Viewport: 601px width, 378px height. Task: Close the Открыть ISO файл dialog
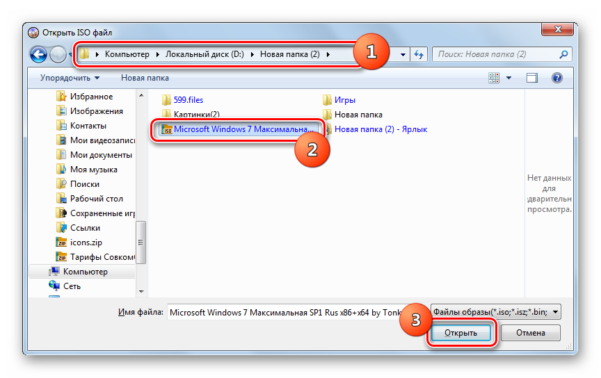point(557,29)
